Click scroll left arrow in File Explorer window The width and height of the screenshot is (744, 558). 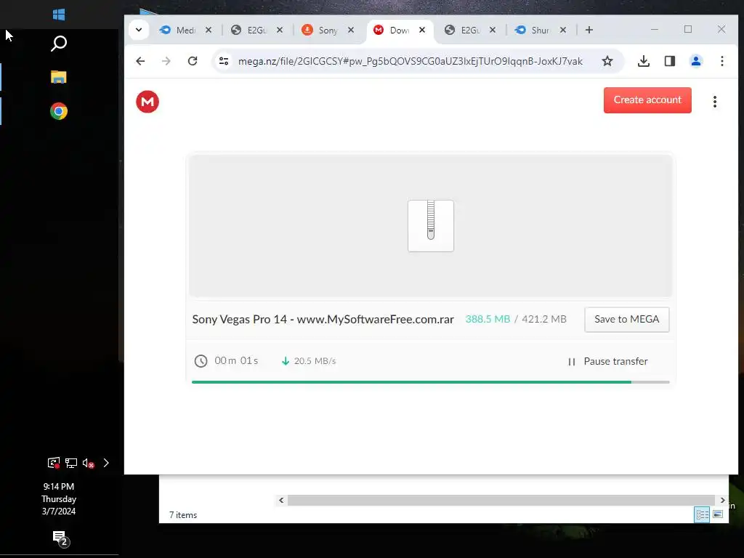pyautogui.click(x=281, y=500)
